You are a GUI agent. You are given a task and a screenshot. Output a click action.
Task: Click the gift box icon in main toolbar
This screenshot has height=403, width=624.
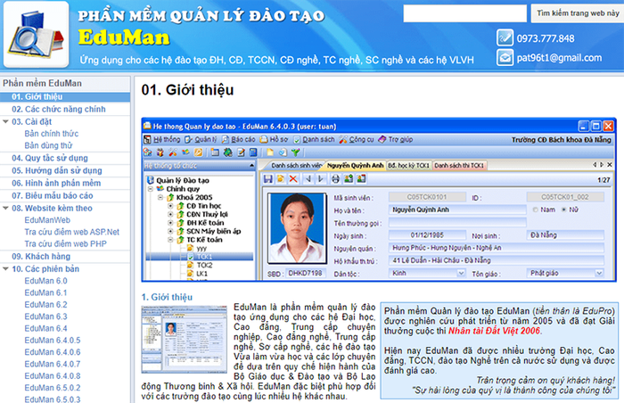pyautogui.click(x=160, y=152)
